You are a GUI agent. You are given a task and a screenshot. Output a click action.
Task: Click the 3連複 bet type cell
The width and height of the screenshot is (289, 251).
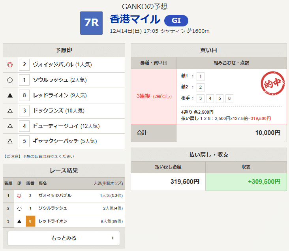point(153,97)
